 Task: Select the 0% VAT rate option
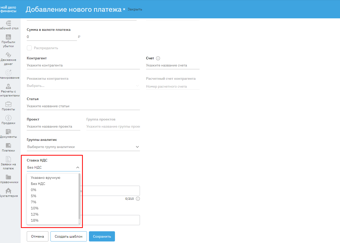[34, 190]
